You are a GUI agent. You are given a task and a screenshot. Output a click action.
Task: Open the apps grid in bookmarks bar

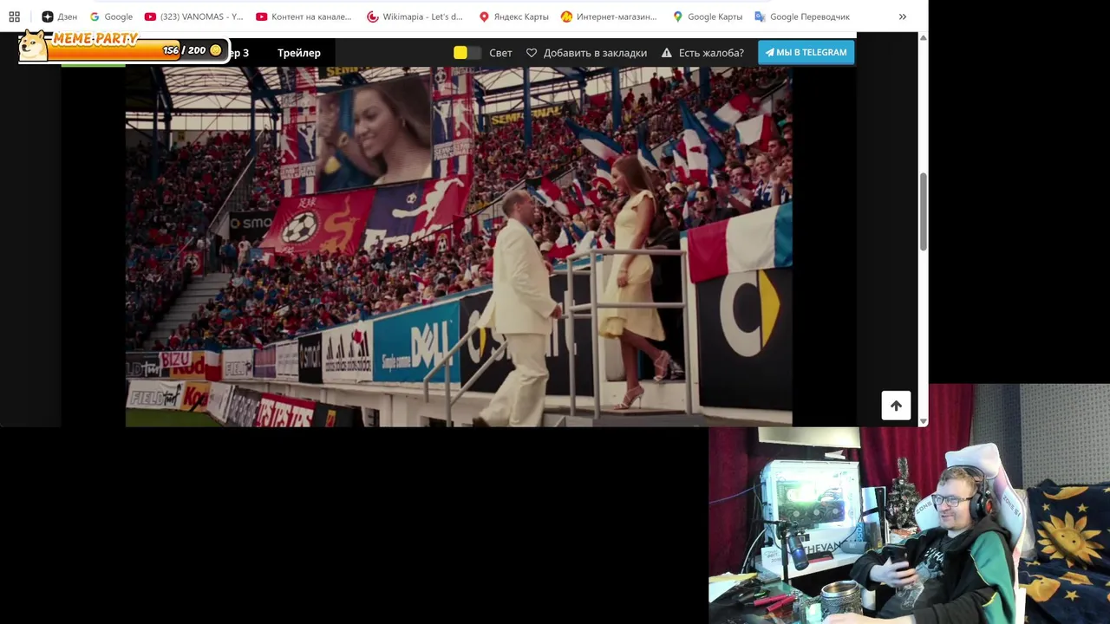[14, 16]
